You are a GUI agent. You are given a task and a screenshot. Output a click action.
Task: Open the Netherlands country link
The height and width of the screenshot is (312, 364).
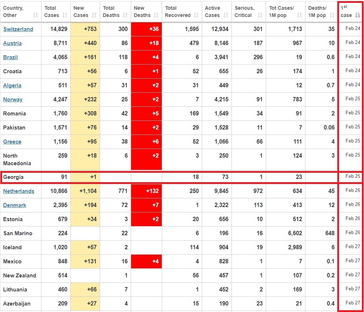coord(19,191)
